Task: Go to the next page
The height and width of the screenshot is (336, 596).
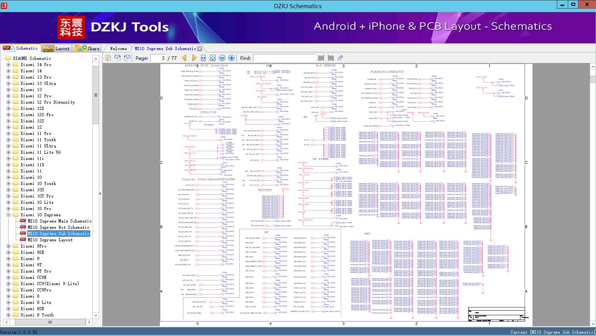Action: point(194,58)
